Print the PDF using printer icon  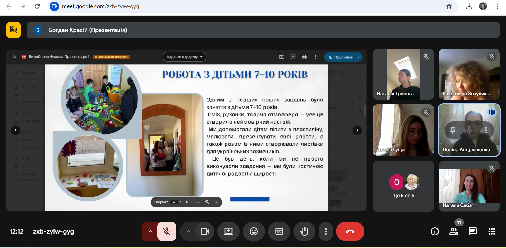pyautogui.click(x=304, y=57)
